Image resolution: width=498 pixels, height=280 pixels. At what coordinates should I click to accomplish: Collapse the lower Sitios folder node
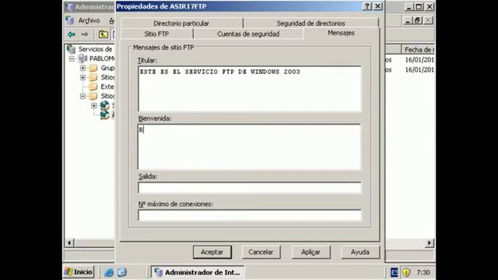click(82, 96)
